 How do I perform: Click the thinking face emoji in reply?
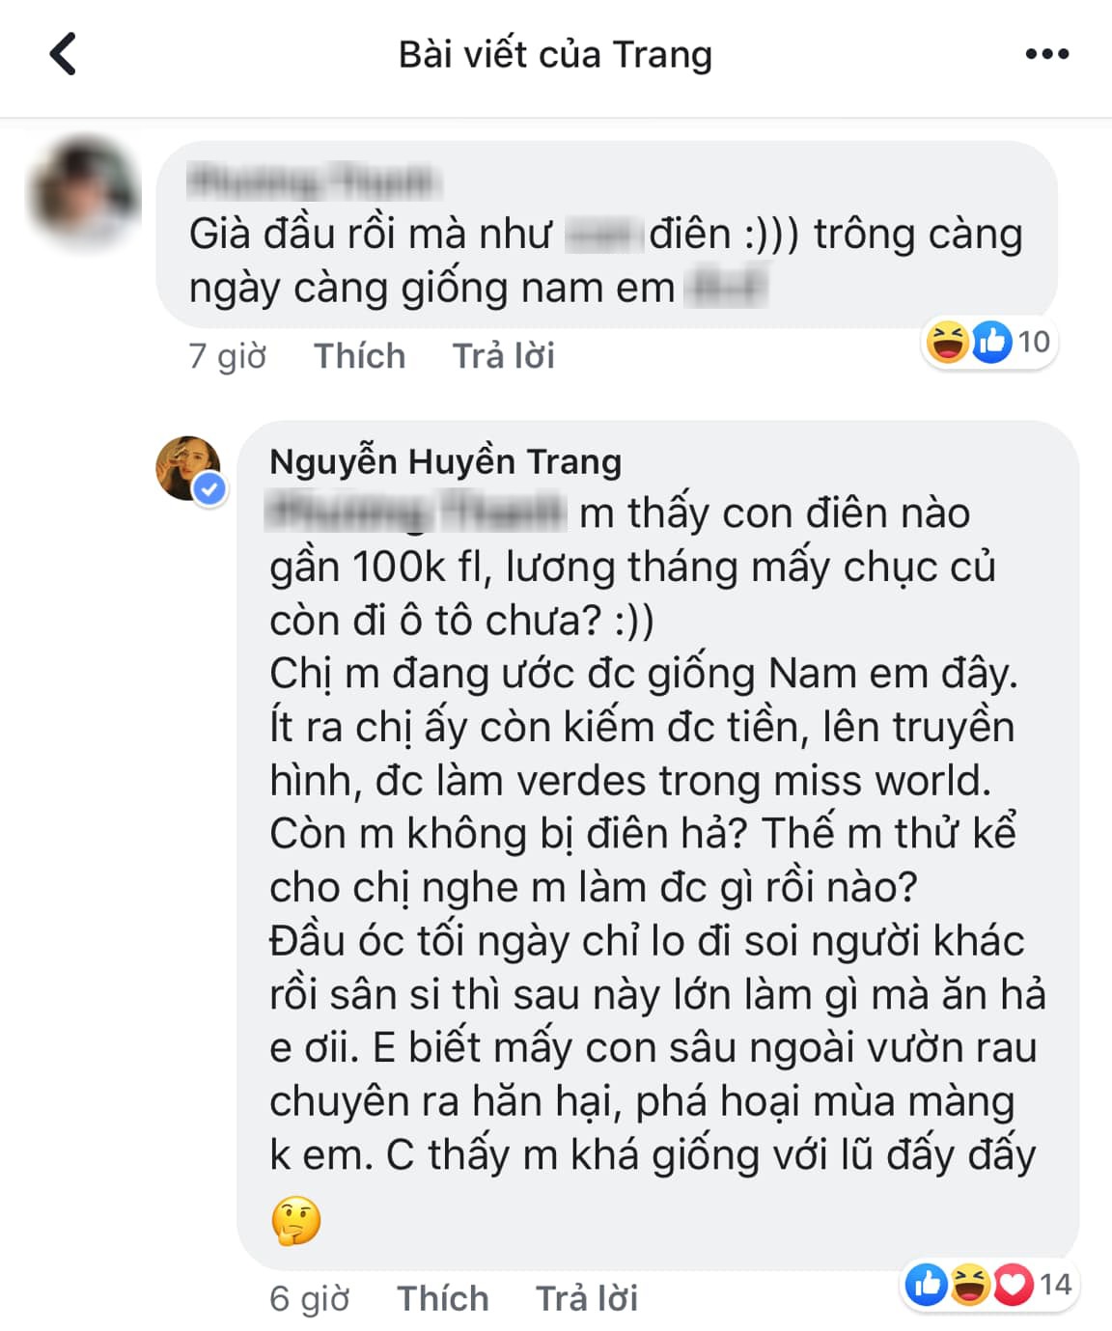[x=295, y=1221]
